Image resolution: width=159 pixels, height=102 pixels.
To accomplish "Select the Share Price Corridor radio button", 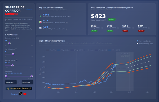I will click(x=137, y=41).
